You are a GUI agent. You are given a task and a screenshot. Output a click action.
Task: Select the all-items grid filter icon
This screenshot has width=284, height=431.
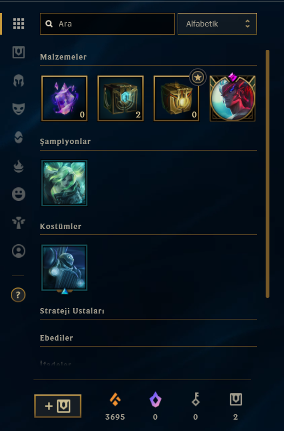[19, 24]
